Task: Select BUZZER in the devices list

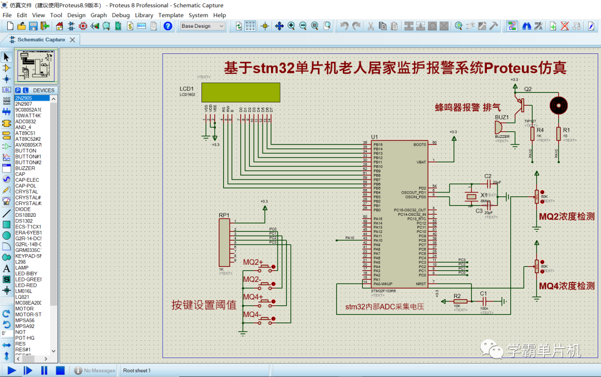Action: click(x=25, y=168)
